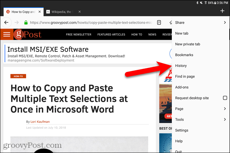Close the How to Copy tab
This screenshot has width=230, height=153.
(x=40, y=12)
